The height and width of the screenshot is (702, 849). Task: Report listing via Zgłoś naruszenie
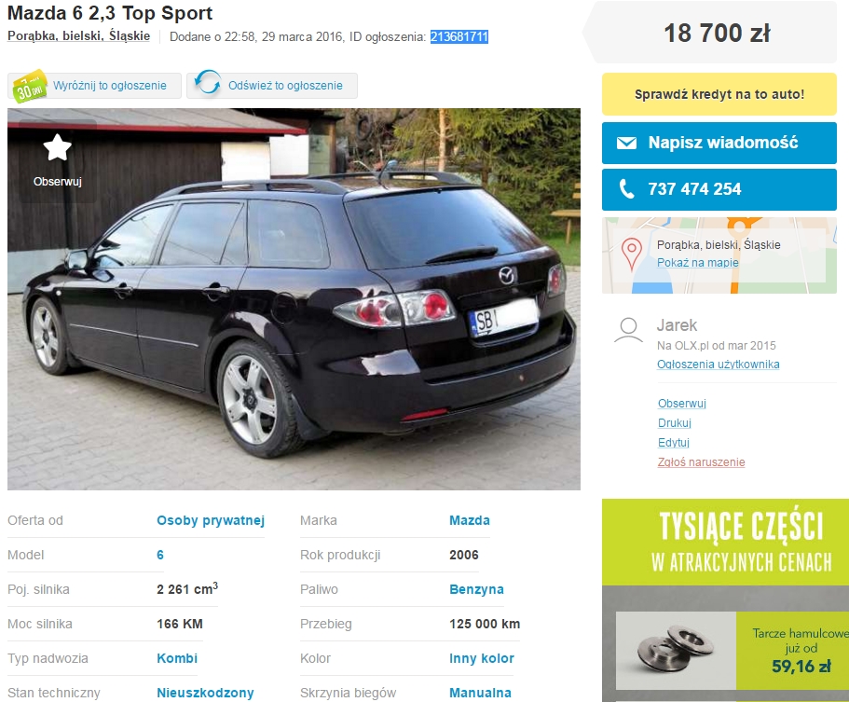pyautogui.click(x=701, y=462)
